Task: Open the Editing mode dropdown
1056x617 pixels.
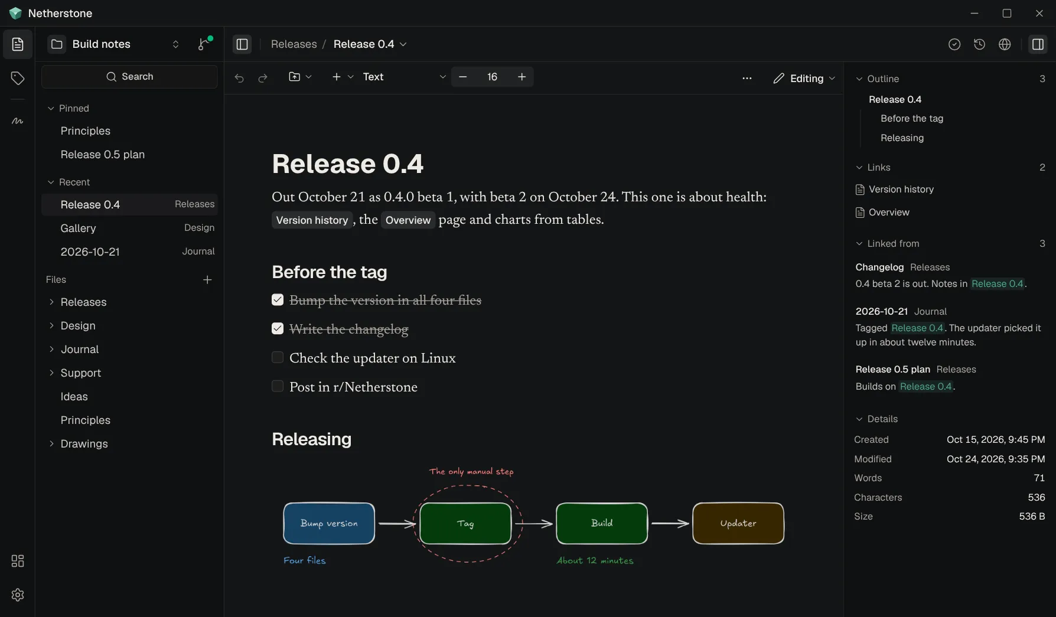Action: point(804,78)
